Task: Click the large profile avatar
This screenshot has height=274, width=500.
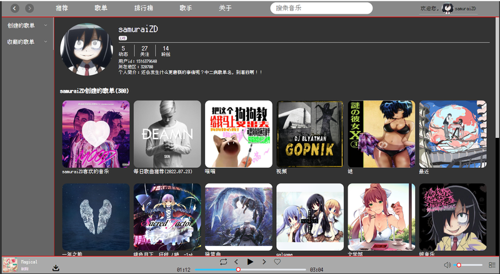Action: 86,49
